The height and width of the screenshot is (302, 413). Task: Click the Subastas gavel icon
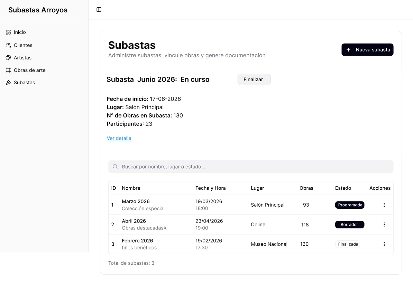coord(8,83)
